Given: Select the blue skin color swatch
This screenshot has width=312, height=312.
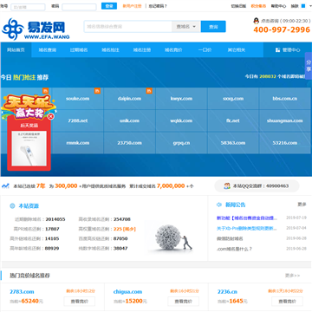Looking at the screenshot, I should click(x=303, y=6).
